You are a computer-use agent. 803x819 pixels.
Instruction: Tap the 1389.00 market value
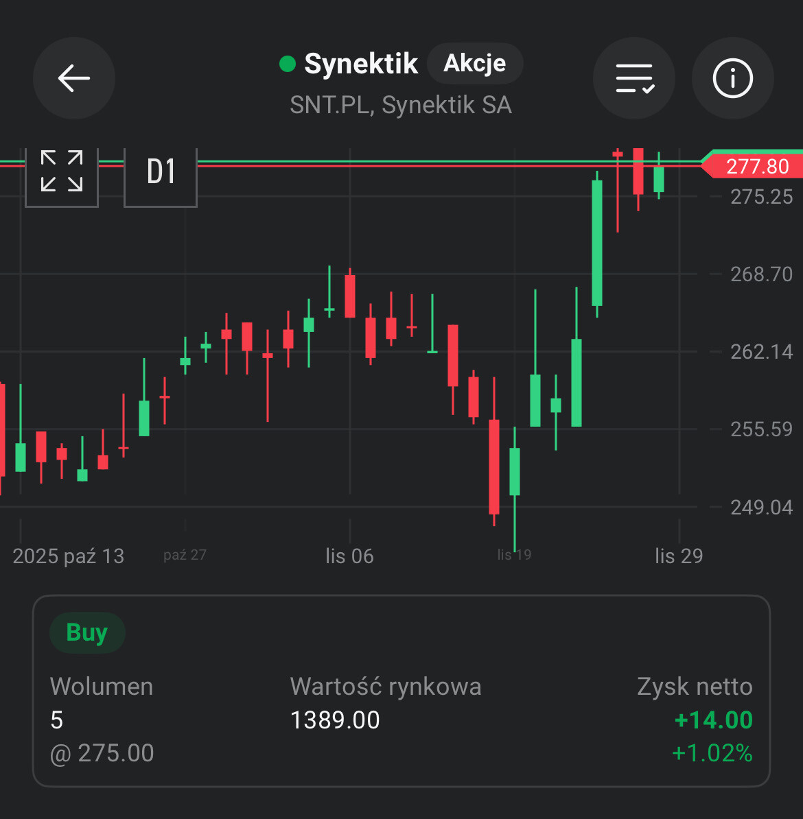[335, 720]
